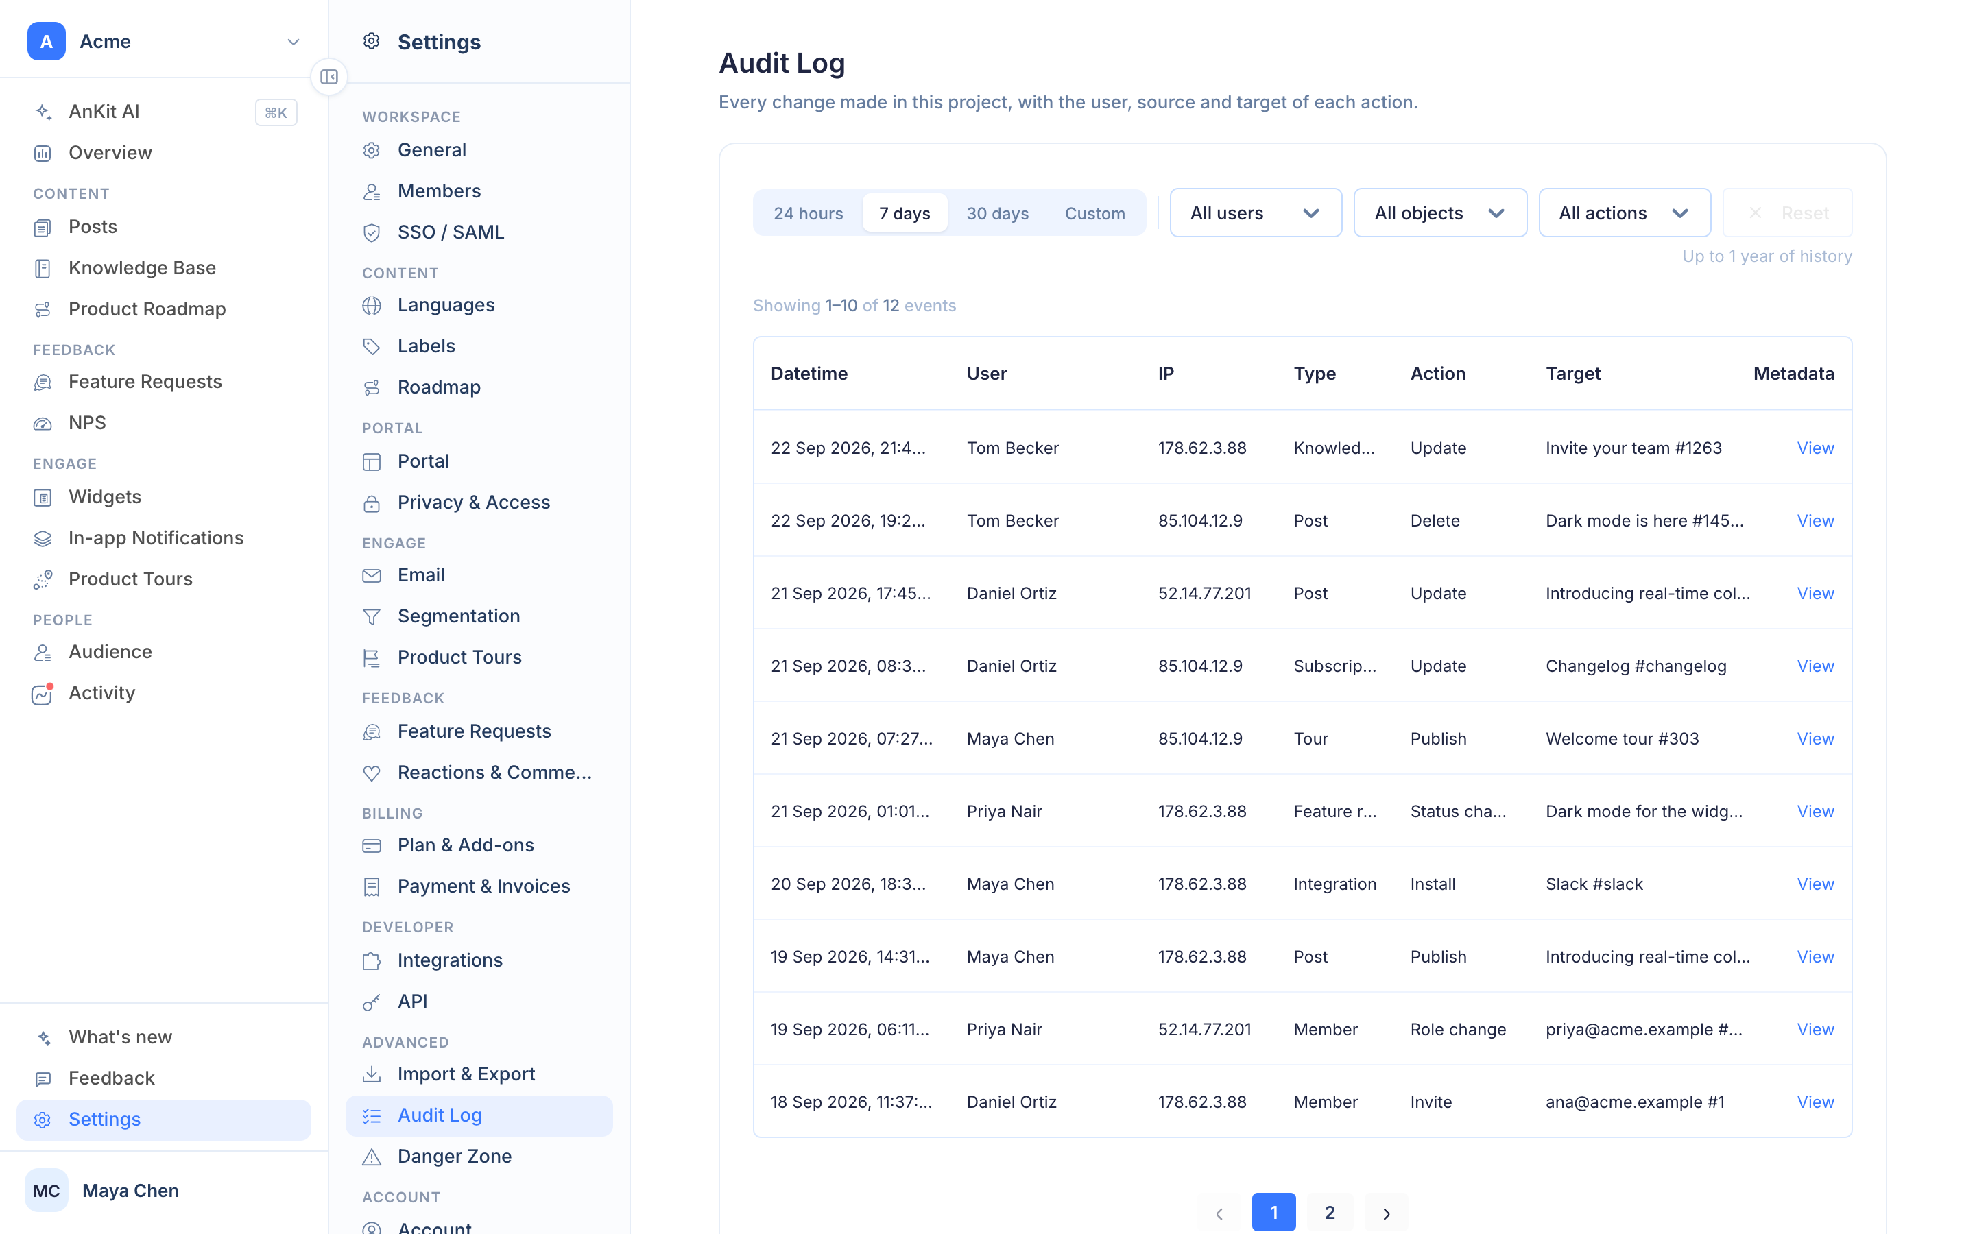The image size is (1975, 1234).
Task: Select the 24 hours time range
Action: [x=808, y=213]
